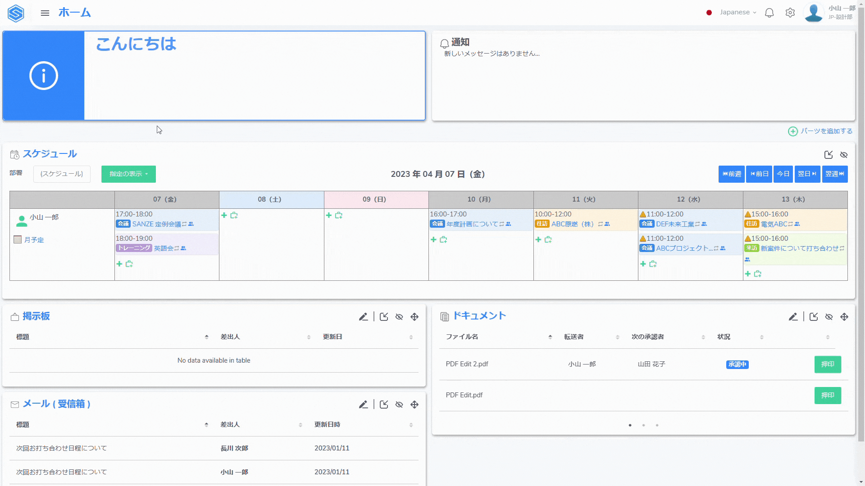
Task: Click the edit pencil icon on 掲示板 panel
Action: coord(363,317)
